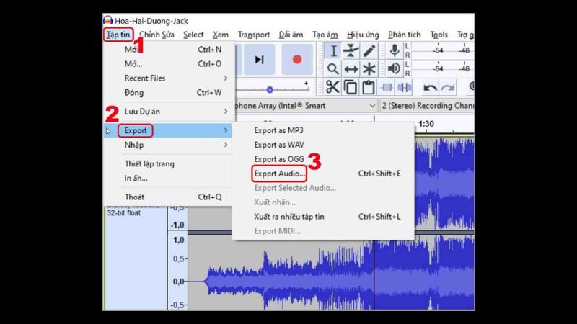Open the Recording Channels dropdown
This screenshot has width=577, height=324.
click(x=427, y=106)
